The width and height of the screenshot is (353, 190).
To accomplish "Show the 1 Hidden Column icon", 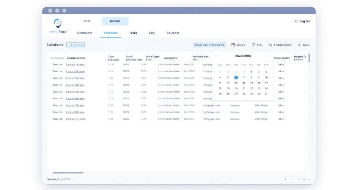I will [270, 45].
